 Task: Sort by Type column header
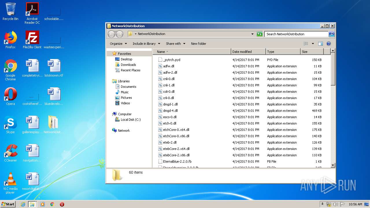[x=283, y=52]
